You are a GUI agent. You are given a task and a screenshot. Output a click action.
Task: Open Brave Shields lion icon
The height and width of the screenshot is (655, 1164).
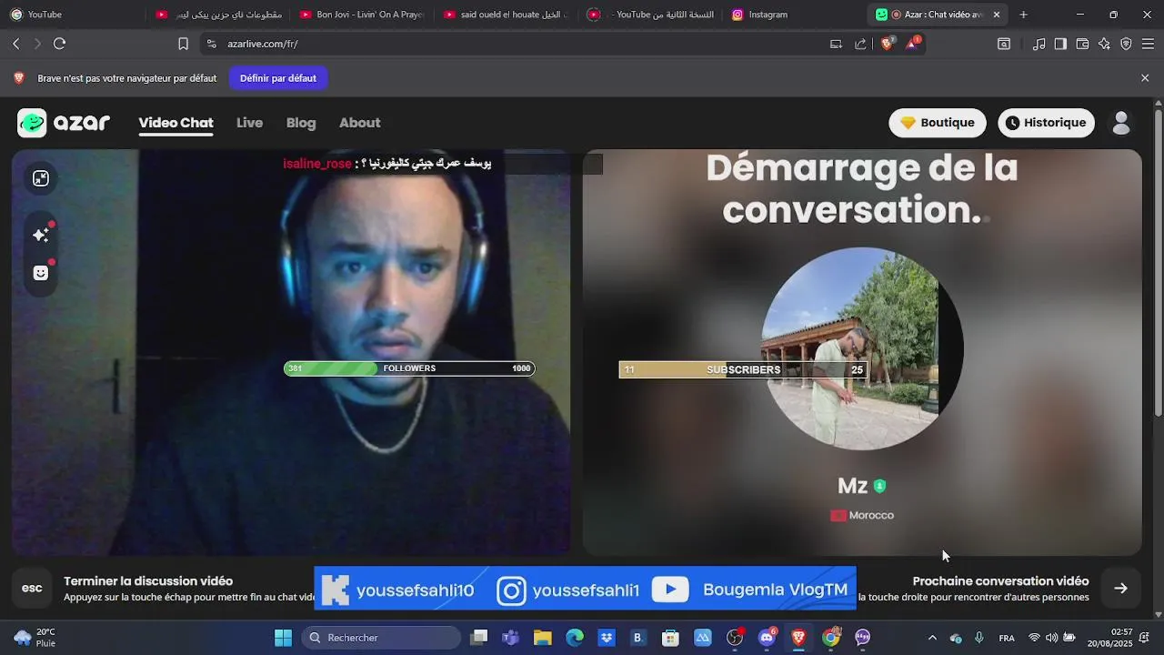[888, 43]
